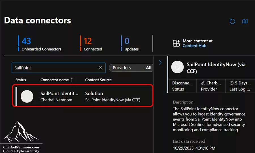Click the Disconne... status in details pane
Screen dimensions: 255x153
[182, 86]
